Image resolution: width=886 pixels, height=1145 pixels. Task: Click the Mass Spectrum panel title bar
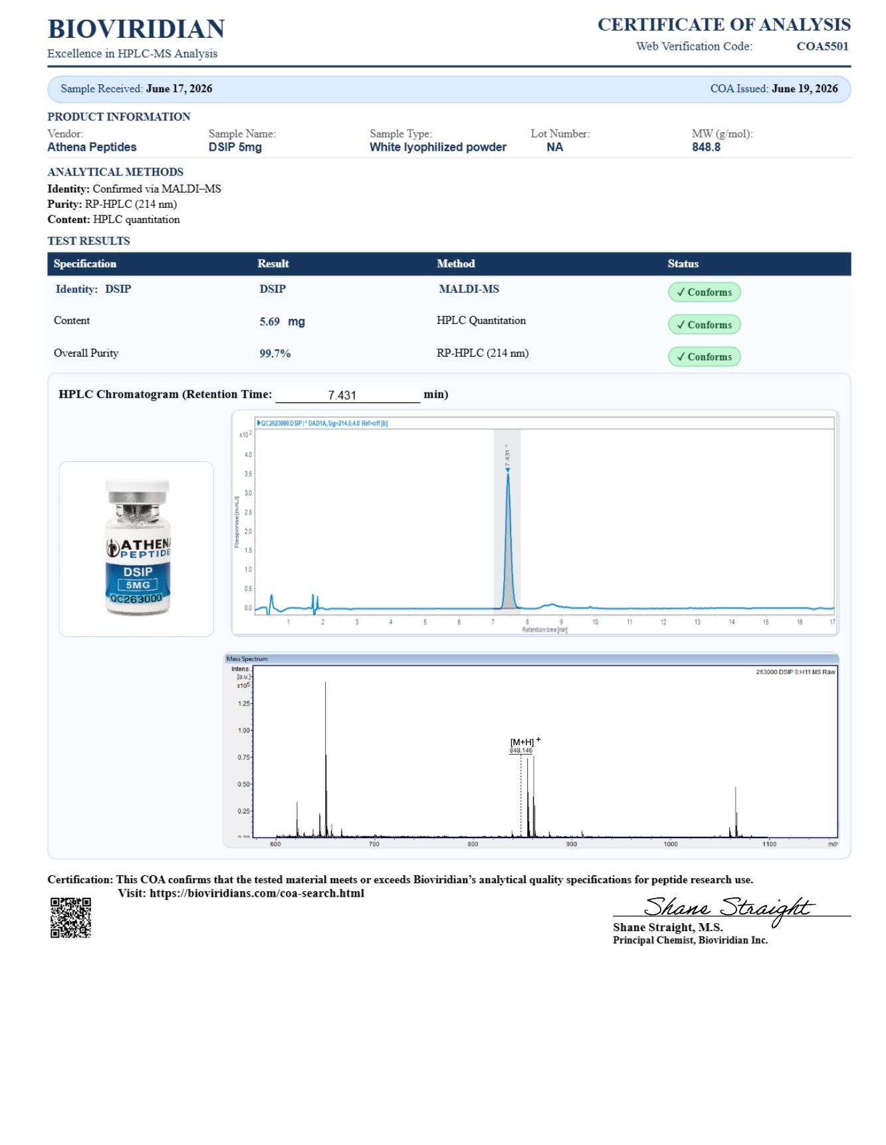531,659
